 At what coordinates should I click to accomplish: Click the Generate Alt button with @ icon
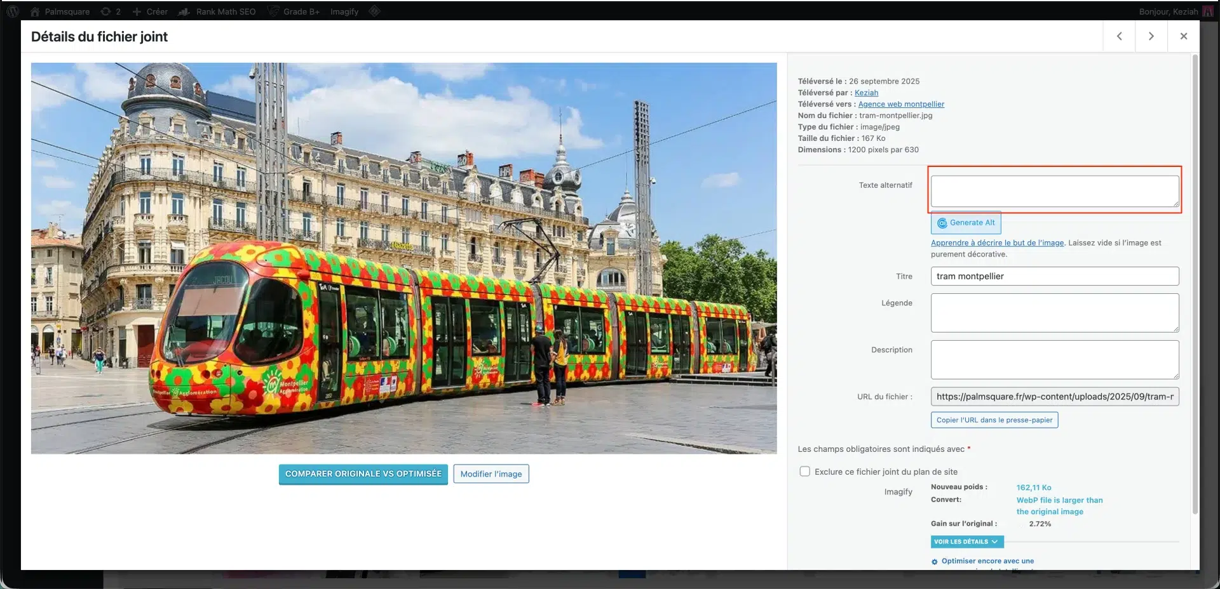pos(965,223)
